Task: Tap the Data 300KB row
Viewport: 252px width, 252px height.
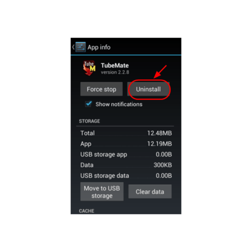Action: tap(126, 165)
